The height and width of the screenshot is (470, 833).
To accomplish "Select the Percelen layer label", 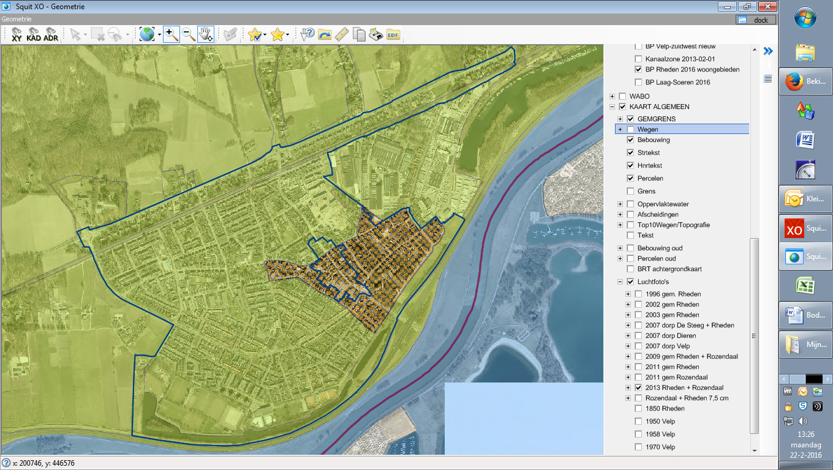I will [650, 178].
